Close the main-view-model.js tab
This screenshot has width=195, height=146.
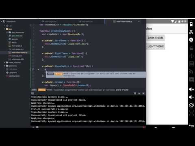pyautogui.click(x=139, y=21)
